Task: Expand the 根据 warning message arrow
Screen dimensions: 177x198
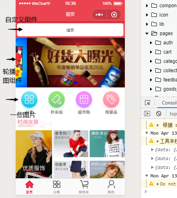Action: [158, 125]
